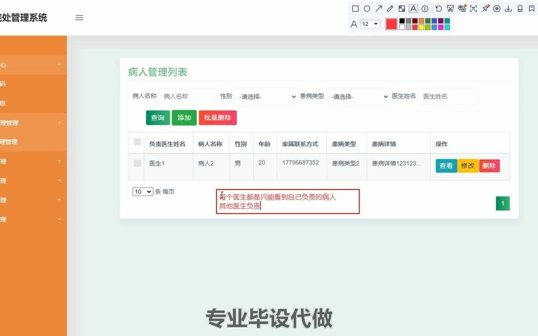Screen dimensions: 538x336
Task: Open the 患病类型 dropdown
Action: [x=358, y=97]
